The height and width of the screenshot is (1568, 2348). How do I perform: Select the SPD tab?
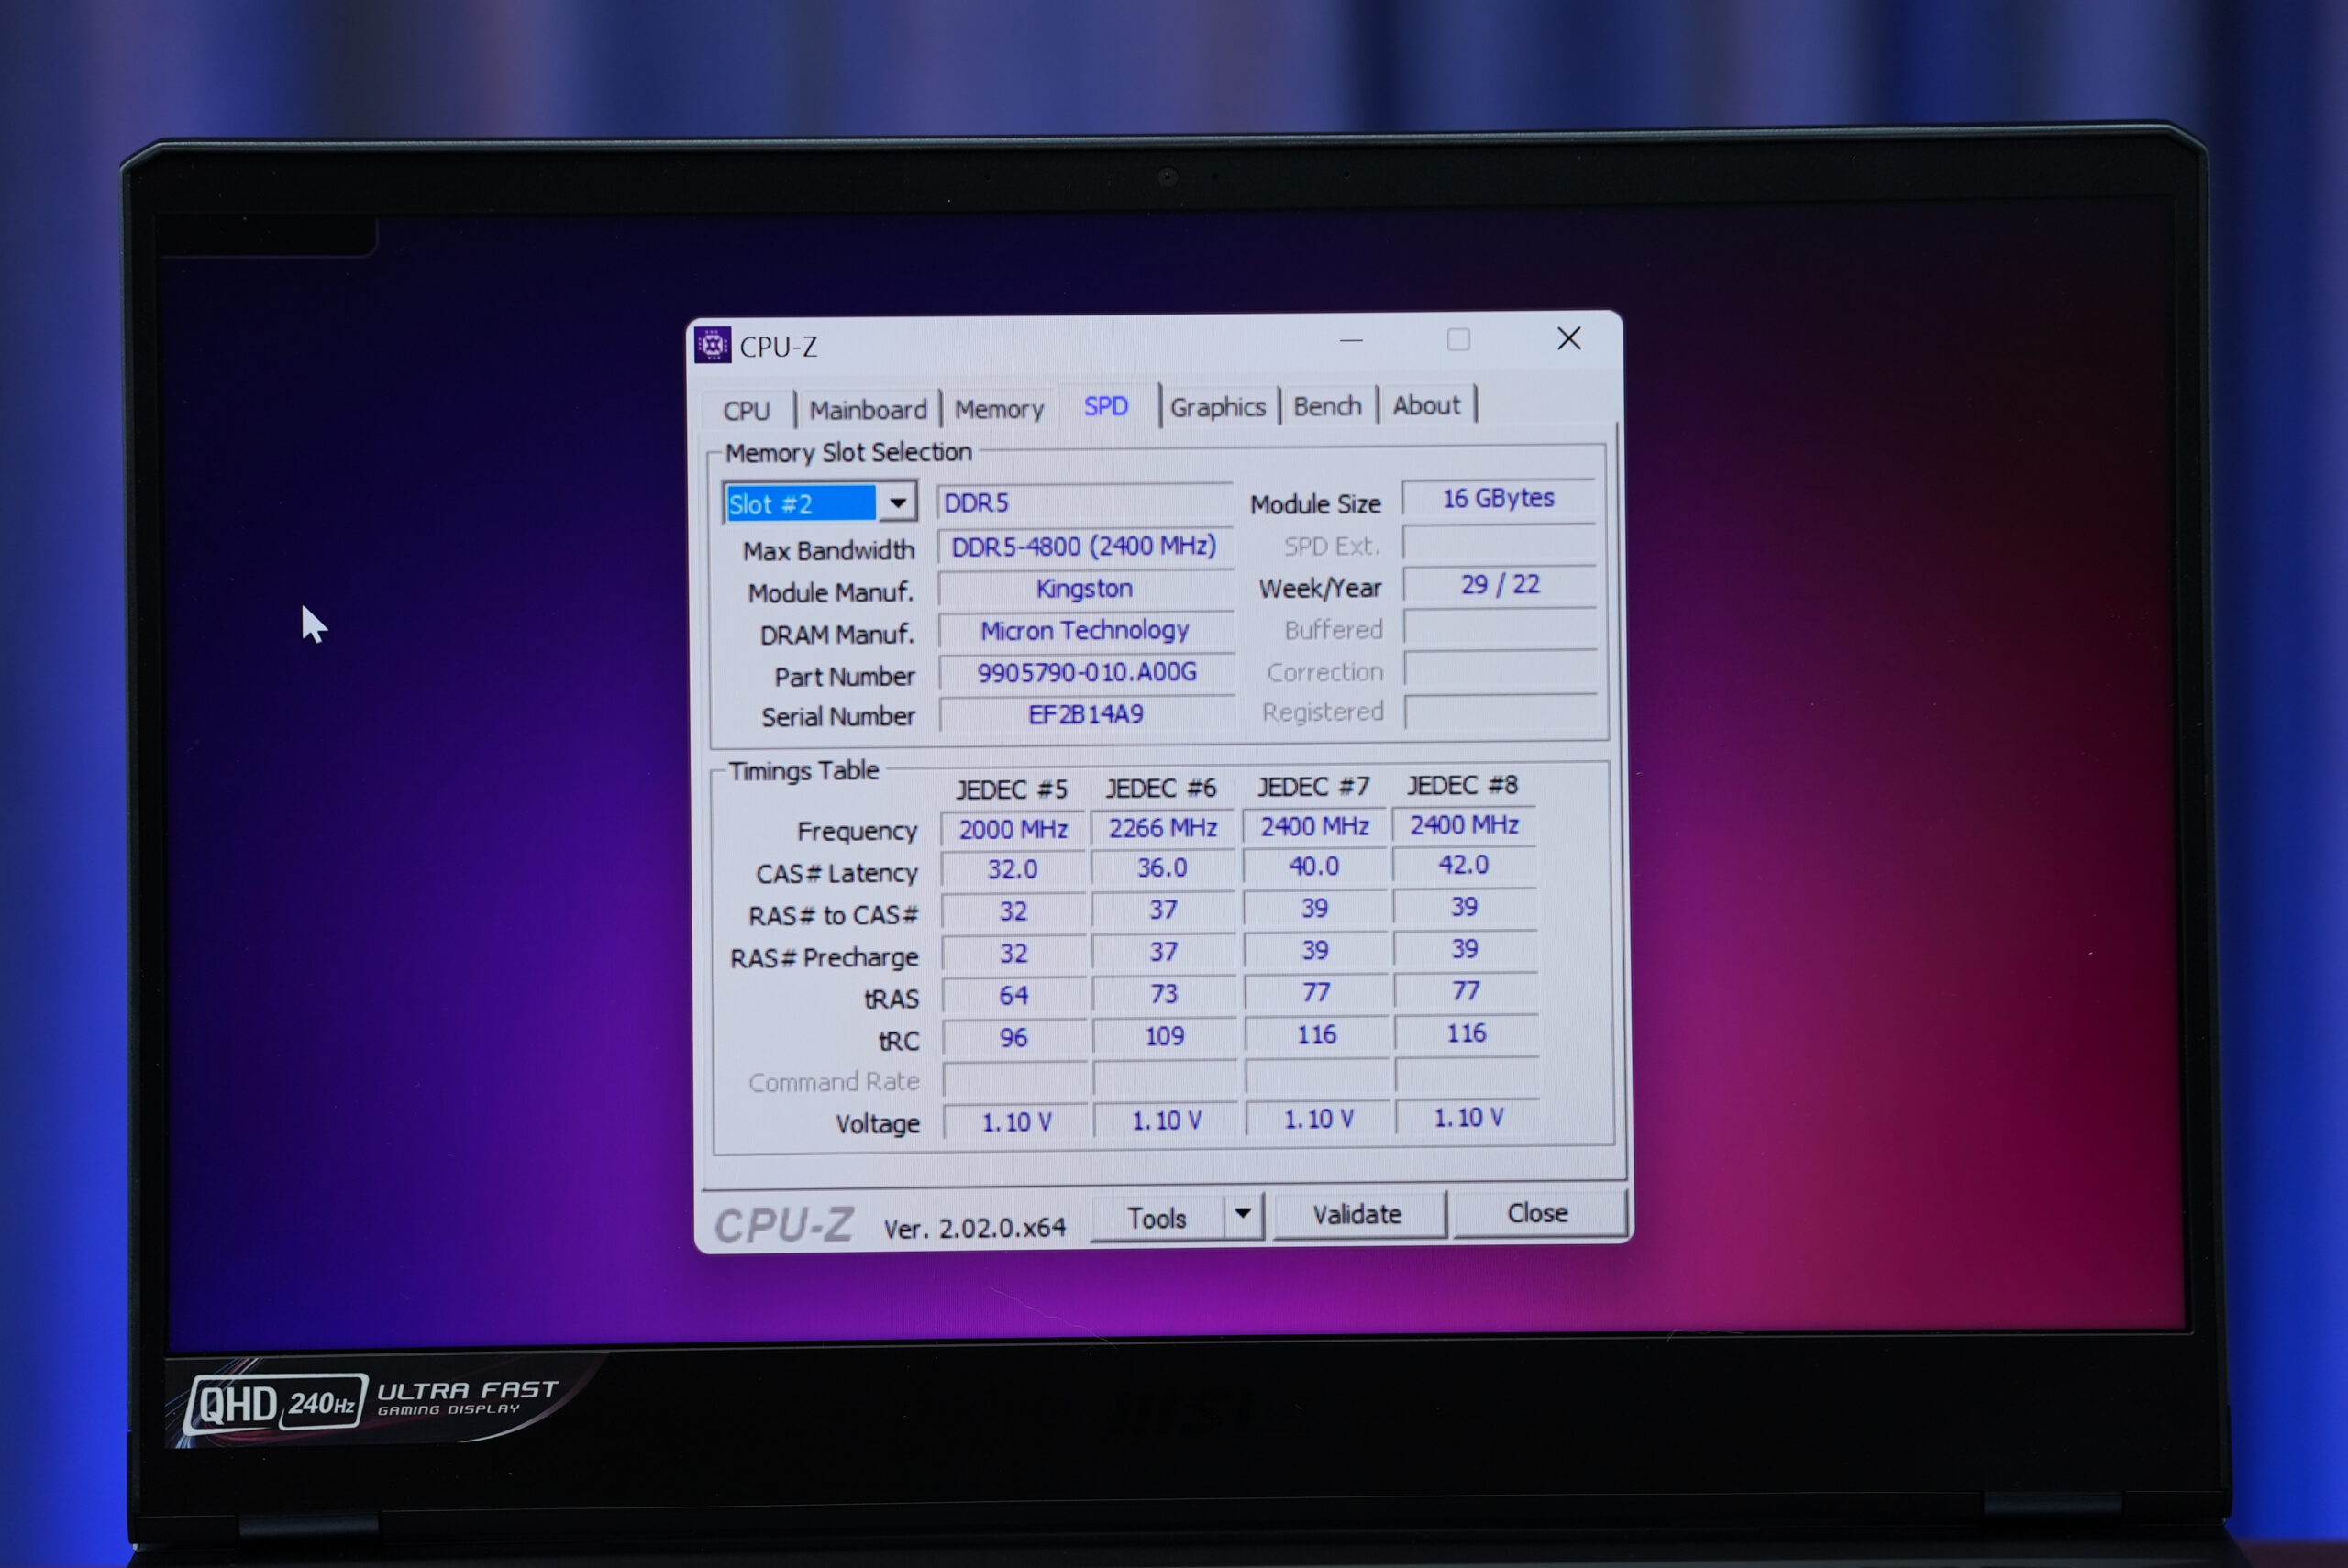pos(1106,406)
